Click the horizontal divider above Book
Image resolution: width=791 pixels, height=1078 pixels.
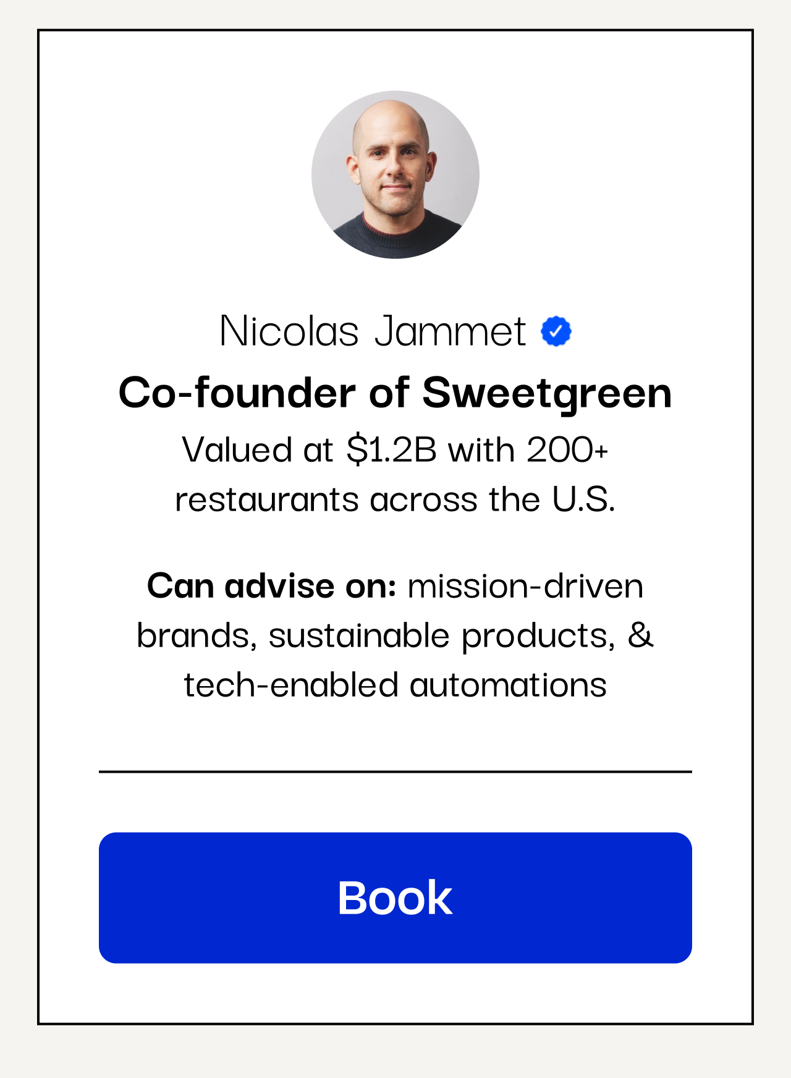pos(395,771)
